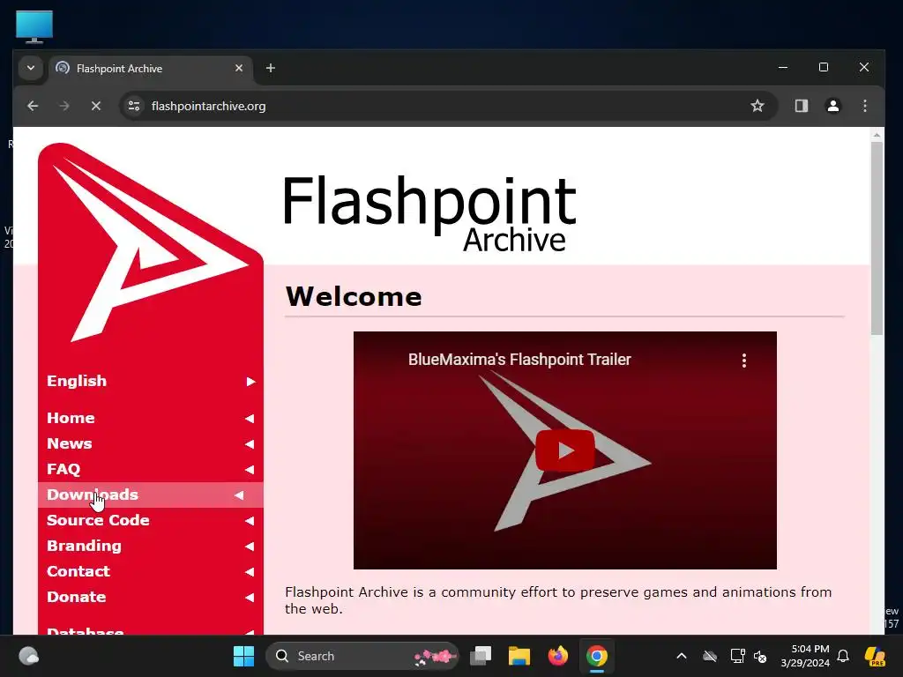The image size is (903, 677).
Task: Open tab search dropdown chevron
Action: (x=31, y=69)
